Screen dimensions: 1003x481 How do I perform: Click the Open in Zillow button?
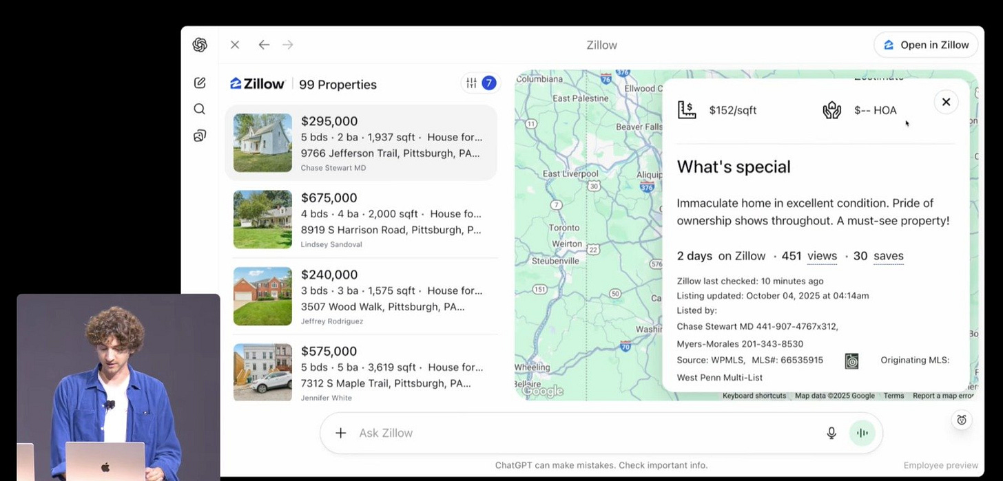926,45
